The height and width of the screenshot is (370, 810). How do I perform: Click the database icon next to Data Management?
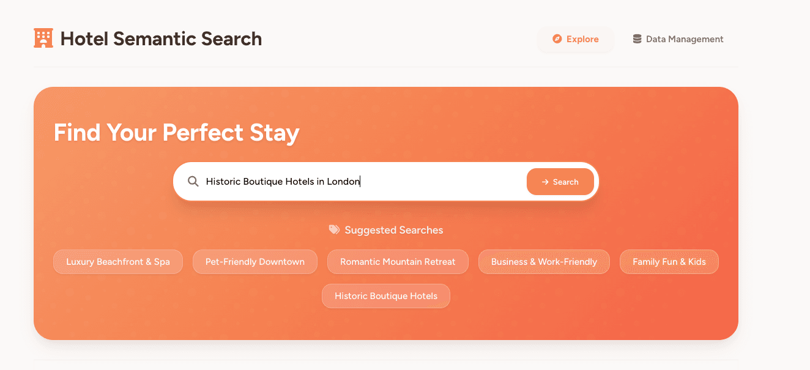click(636, 39)
